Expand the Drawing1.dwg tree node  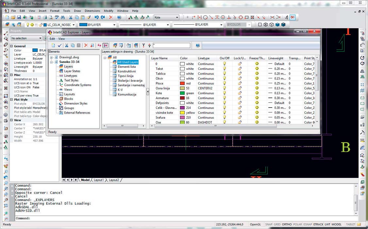pos(51,57)
